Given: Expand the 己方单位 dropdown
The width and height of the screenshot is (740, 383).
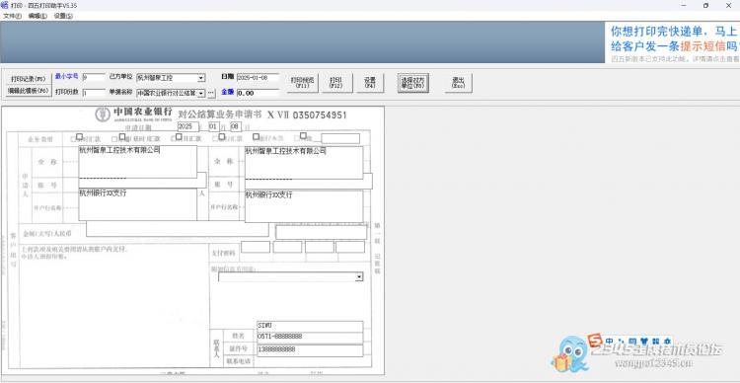Looking at the screenshot, I should click(x=201, y=78).
